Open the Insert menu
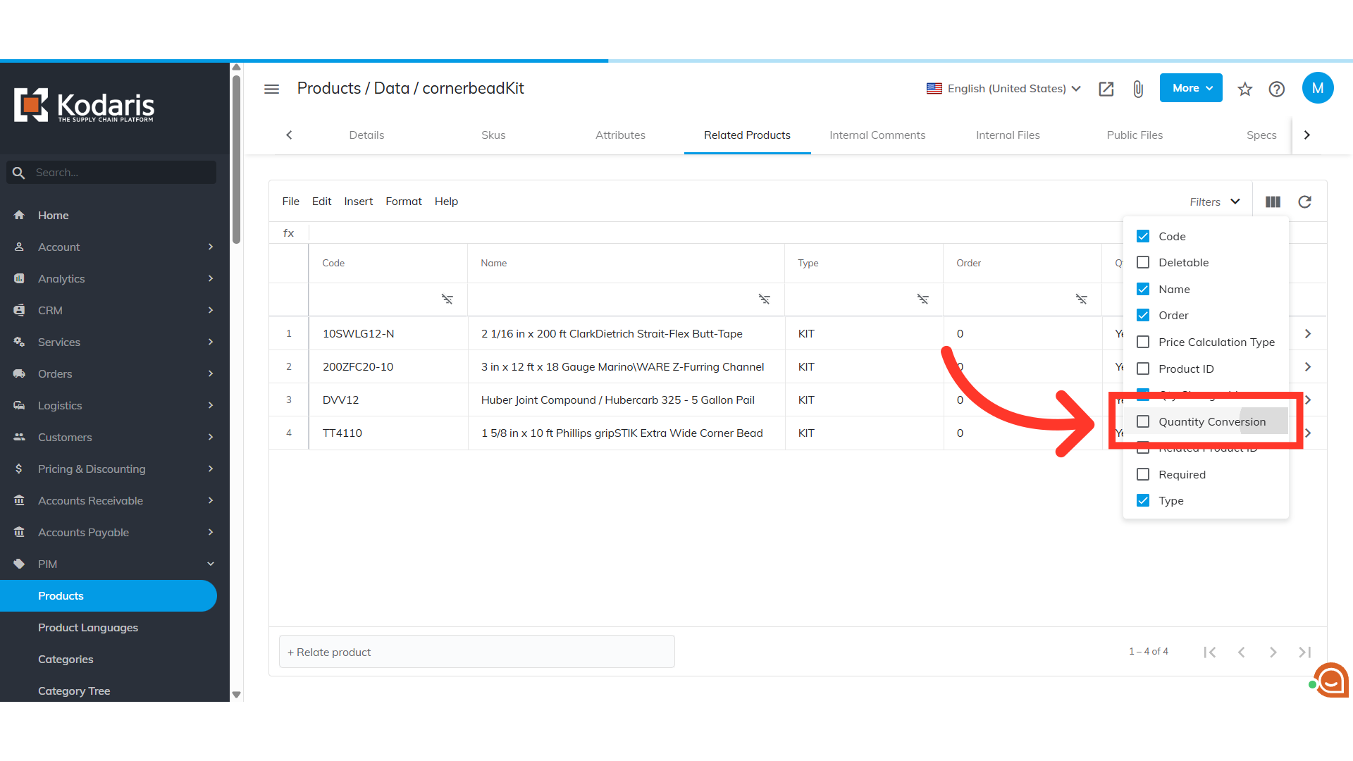This screenshot has height=761, width=1353. point(358,202)
